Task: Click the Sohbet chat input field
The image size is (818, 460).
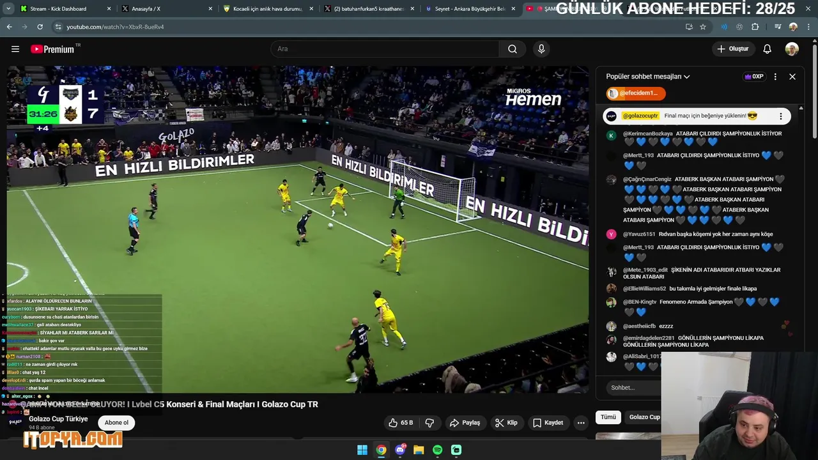Action: 633,388
